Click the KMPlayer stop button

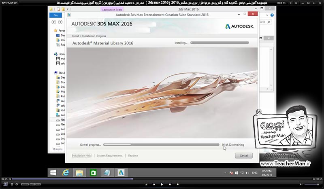click(177, 184)
